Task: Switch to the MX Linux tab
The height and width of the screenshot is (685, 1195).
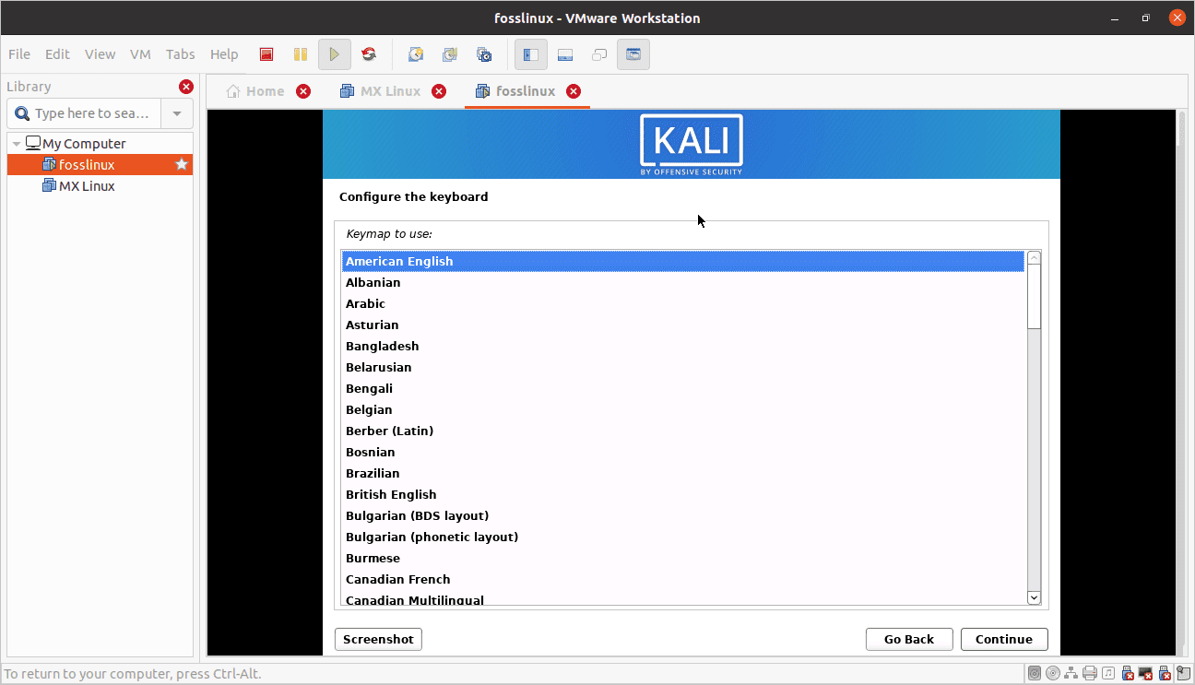Action: (x=381, y=91)
